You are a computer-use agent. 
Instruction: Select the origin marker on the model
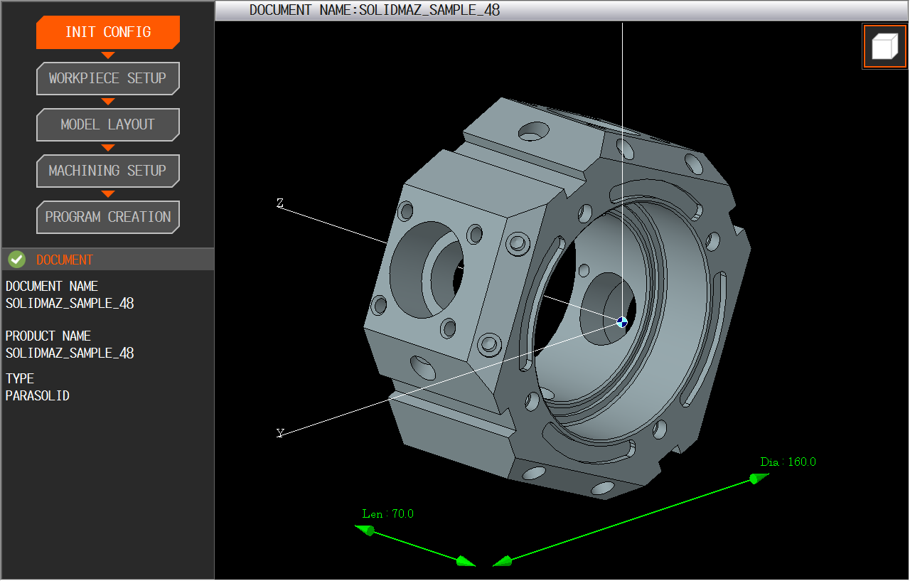click(622, 322)
